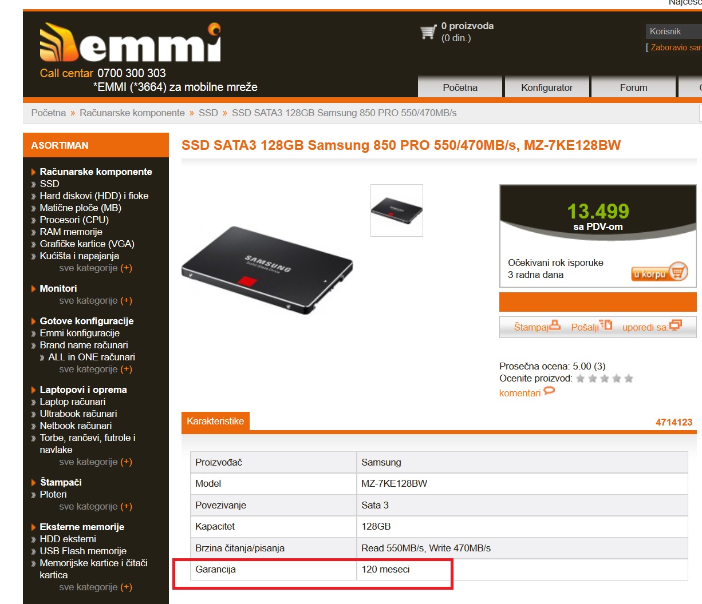This screenshot has width=702, height=604.
Task: Open Grafičke kartice (VGA) category
Action: pos(87,244)
